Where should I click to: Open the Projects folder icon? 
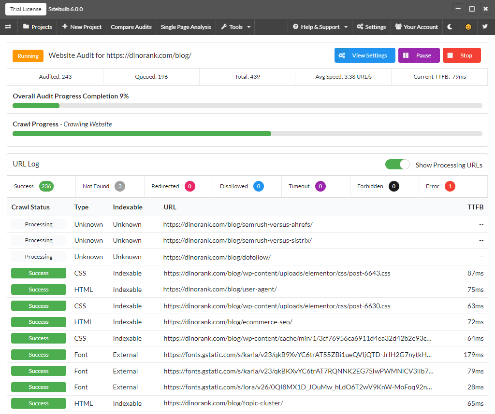[x=26, y=27]
